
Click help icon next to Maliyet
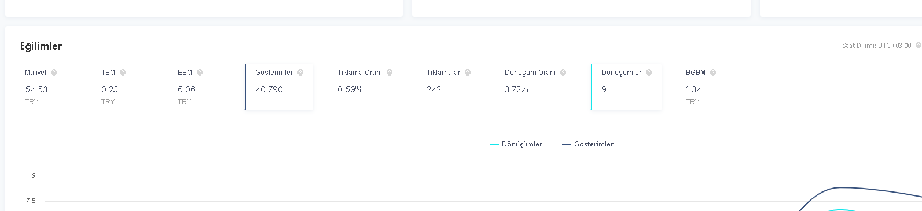(54, 73)
